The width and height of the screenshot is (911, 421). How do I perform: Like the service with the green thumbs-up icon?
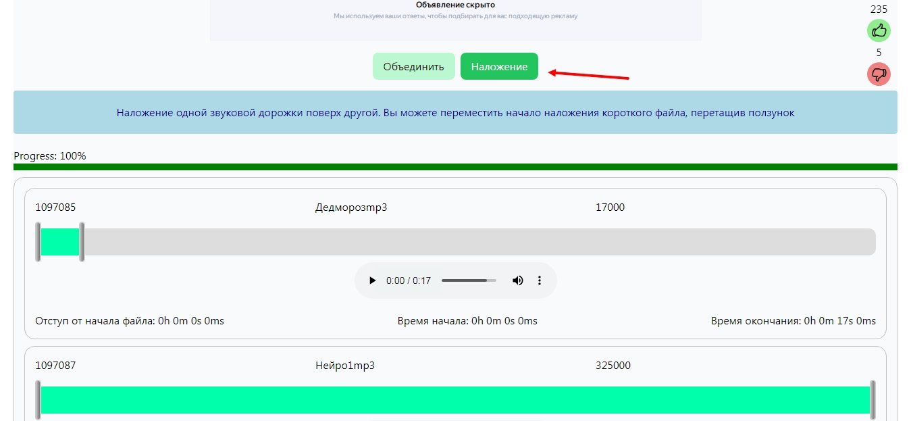pyautogui.click(x=879, y=30)
